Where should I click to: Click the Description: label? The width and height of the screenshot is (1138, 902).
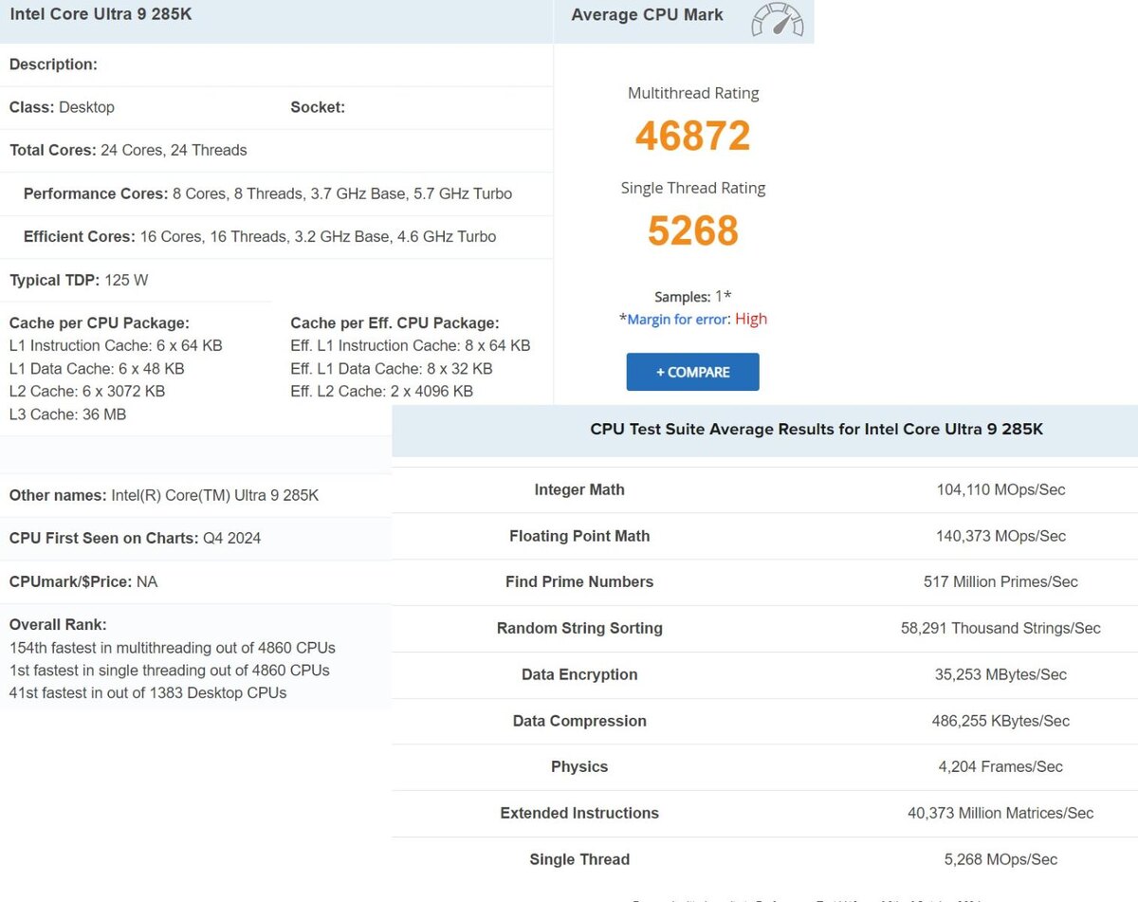[53, 64]
